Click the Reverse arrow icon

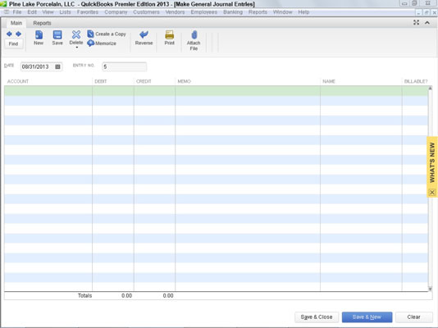pos(144,34)
